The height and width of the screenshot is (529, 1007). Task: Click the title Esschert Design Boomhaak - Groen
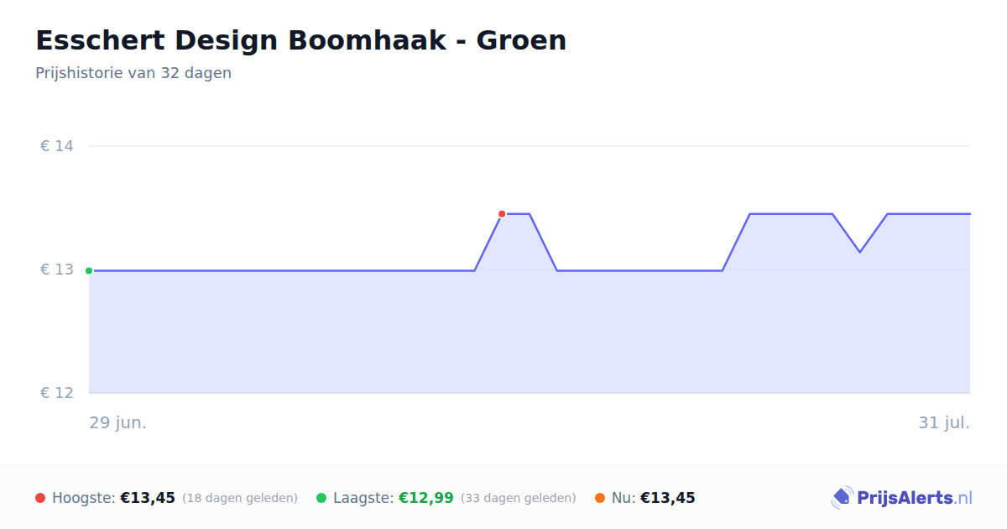[x=300, y=40]
